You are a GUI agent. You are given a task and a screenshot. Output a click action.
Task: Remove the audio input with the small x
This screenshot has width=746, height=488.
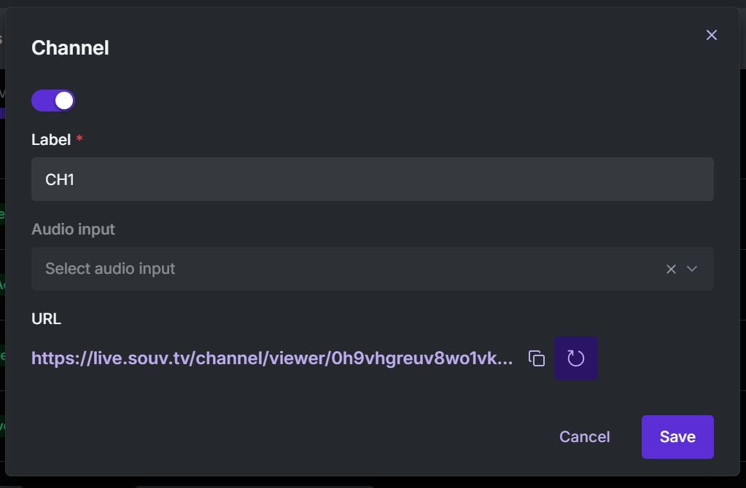(670, 269)
